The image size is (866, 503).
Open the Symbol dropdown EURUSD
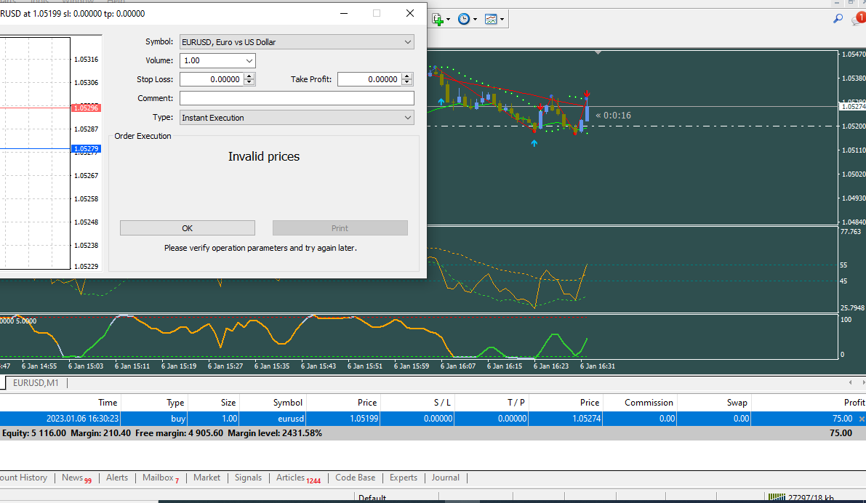click(x=297, y=42)
